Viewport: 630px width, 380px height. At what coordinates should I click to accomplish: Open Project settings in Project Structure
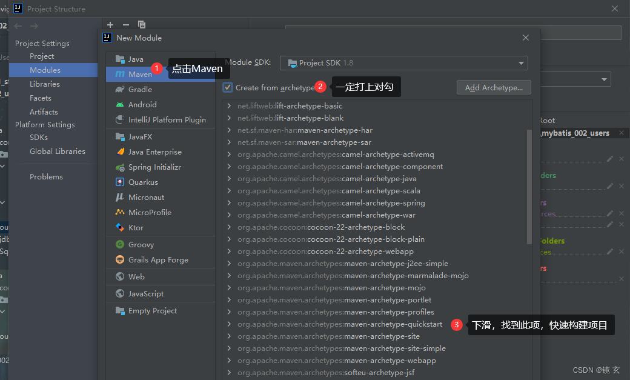[x=42, y=56]
